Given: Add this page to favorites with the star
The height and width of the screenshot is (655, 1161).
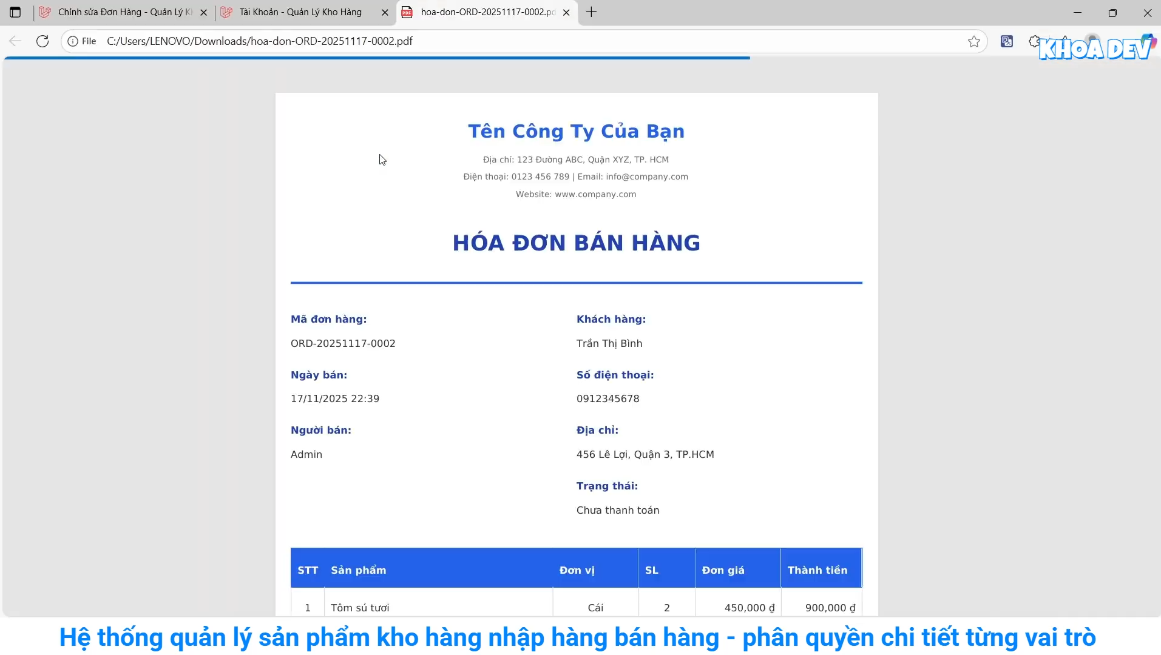Looking at the screenshot, I should (x=974, y=41).
